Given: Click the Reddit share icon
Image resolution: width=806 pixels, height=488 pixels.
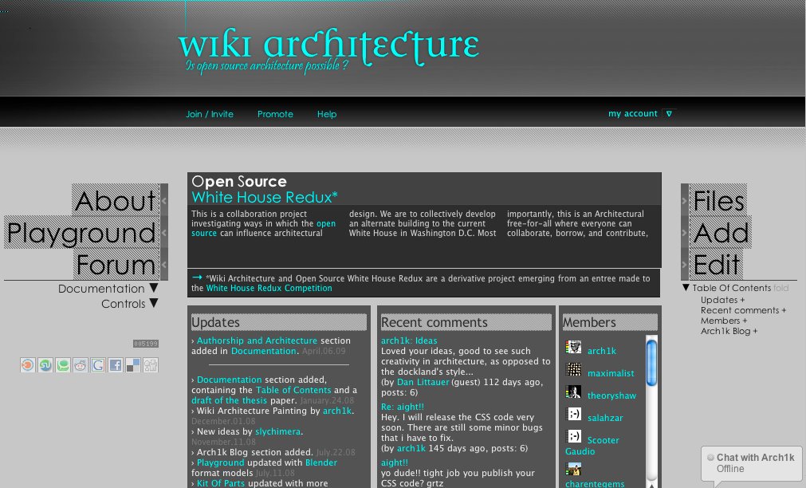Looking at the screenshot, I should pos(81,365).
